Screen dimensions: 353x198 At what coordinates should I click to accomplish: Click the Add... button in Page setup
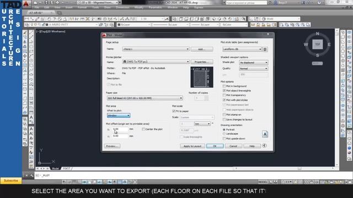[x=202, y=49]
